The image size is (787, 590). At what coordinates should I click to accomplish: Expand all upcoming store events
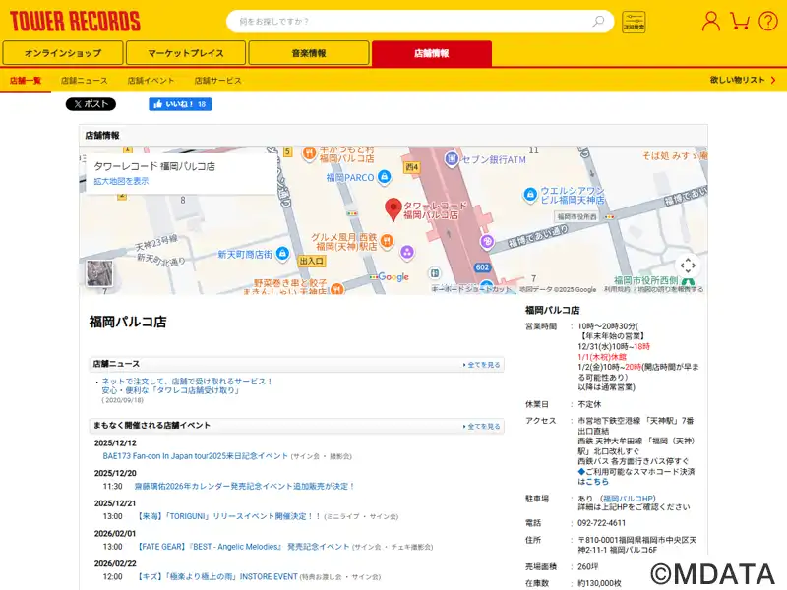click(x=482, y=427)
